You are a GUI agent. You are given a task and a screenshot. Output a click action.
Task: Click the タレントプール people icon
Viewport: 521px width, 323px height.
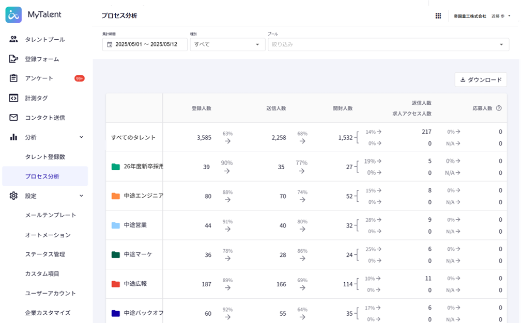pyautogui.click(x=14, y=39)
